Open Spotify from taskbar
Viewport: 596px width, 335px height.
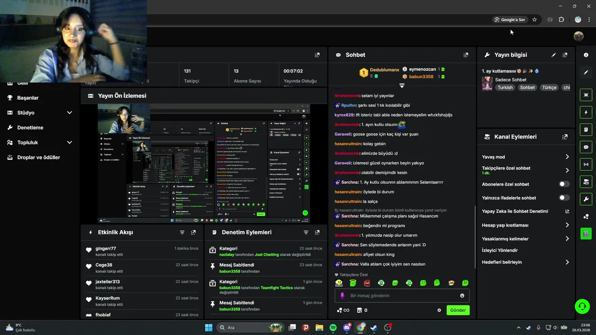(x=333, y=328)
